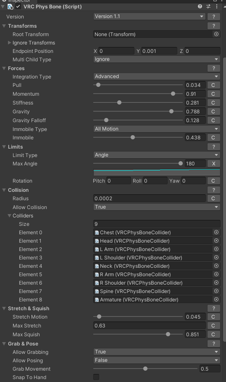Click the Endpoint Position Y field
This screenshot has height=382, width=226.
click(159, 51)
